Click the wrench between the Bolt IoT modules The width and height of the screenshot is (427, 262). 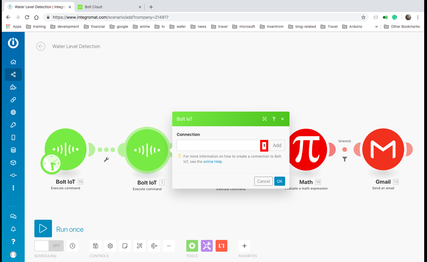tap(106, 159)
